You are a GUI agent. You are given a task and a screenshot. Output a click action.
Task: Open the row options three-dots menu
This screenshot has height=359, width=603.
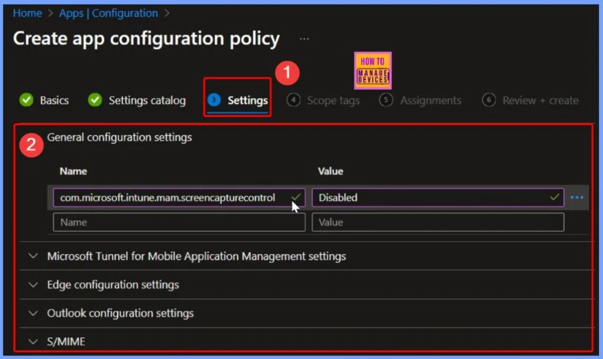click(x=577, y=198)
